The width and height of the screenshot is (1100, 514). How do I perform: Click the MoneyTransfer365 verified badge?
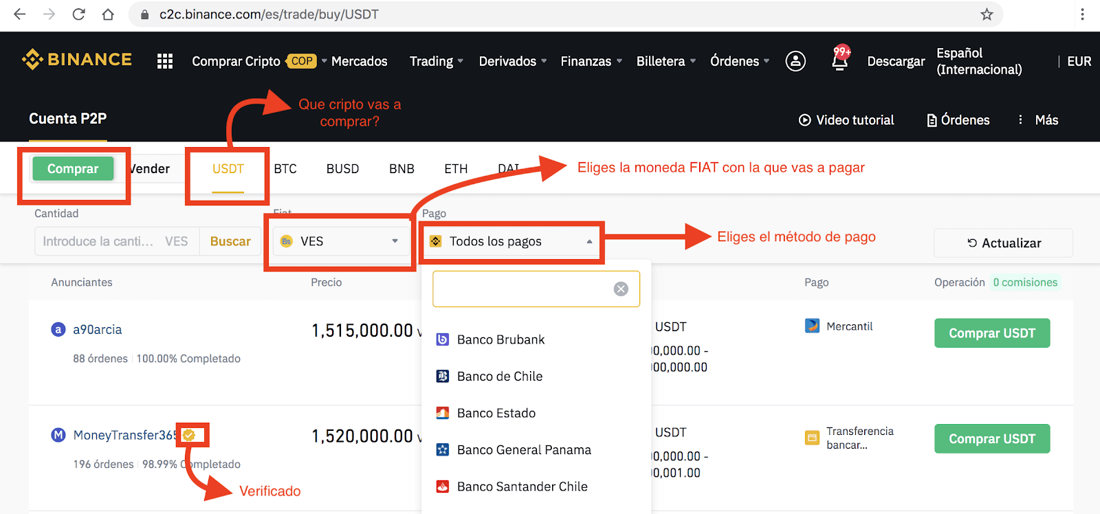(x=189, y=435)
